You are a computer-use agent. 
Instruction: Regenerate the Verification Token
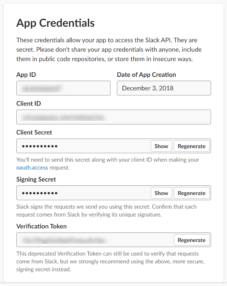(x=192, y=240)
